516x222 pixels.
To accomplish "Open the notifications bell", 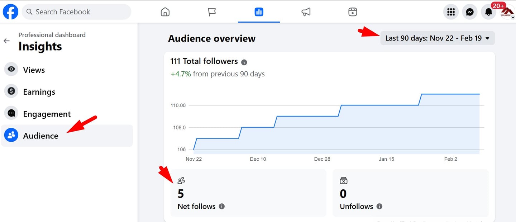I will [x=488, y=12].
